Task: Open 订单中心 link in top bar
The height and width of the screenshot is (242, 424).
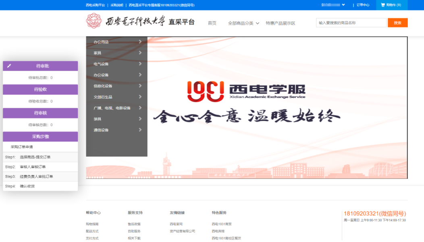Action: [363, 5]
